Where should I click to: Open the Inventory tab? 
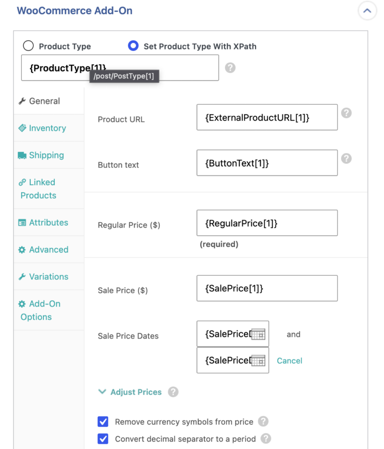tap(49, 128)
